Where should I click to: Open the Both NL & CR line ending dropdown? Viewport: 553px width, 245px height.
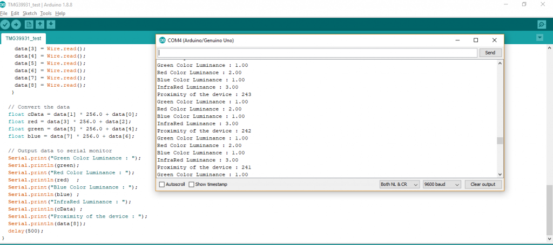399,184
